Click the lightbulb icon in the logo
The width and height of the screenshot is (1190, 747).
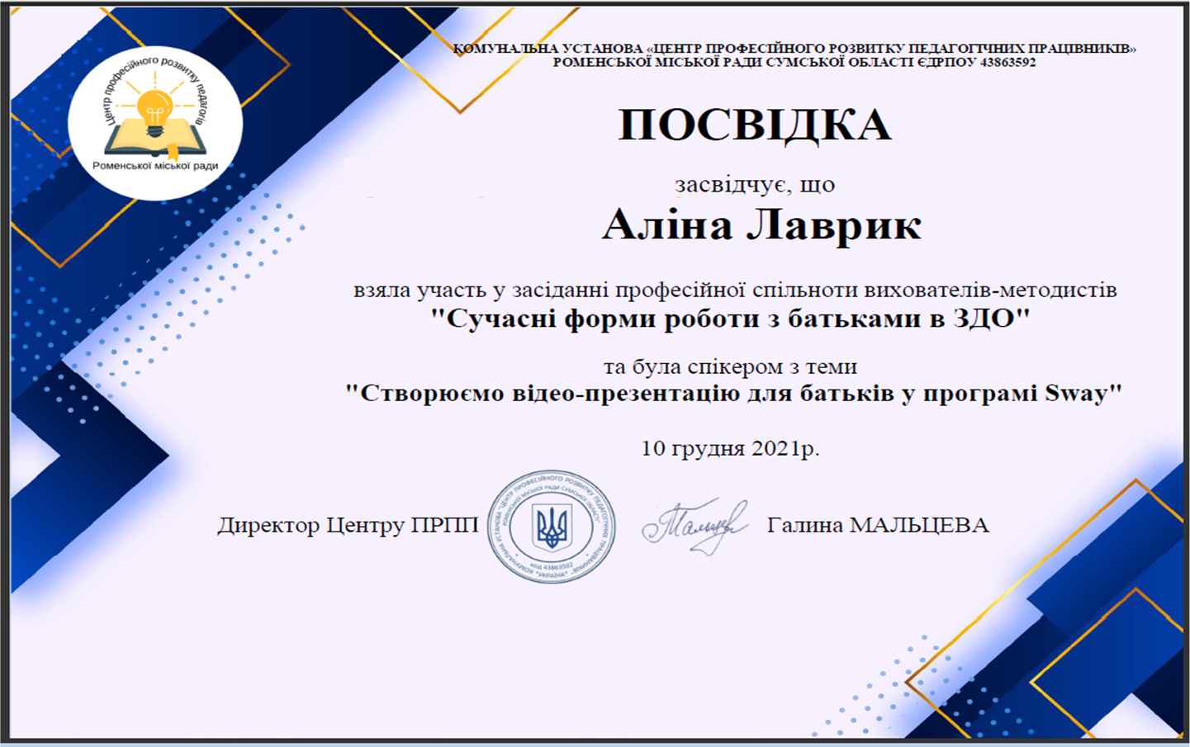pyautogui.click(x=154, y=112)
